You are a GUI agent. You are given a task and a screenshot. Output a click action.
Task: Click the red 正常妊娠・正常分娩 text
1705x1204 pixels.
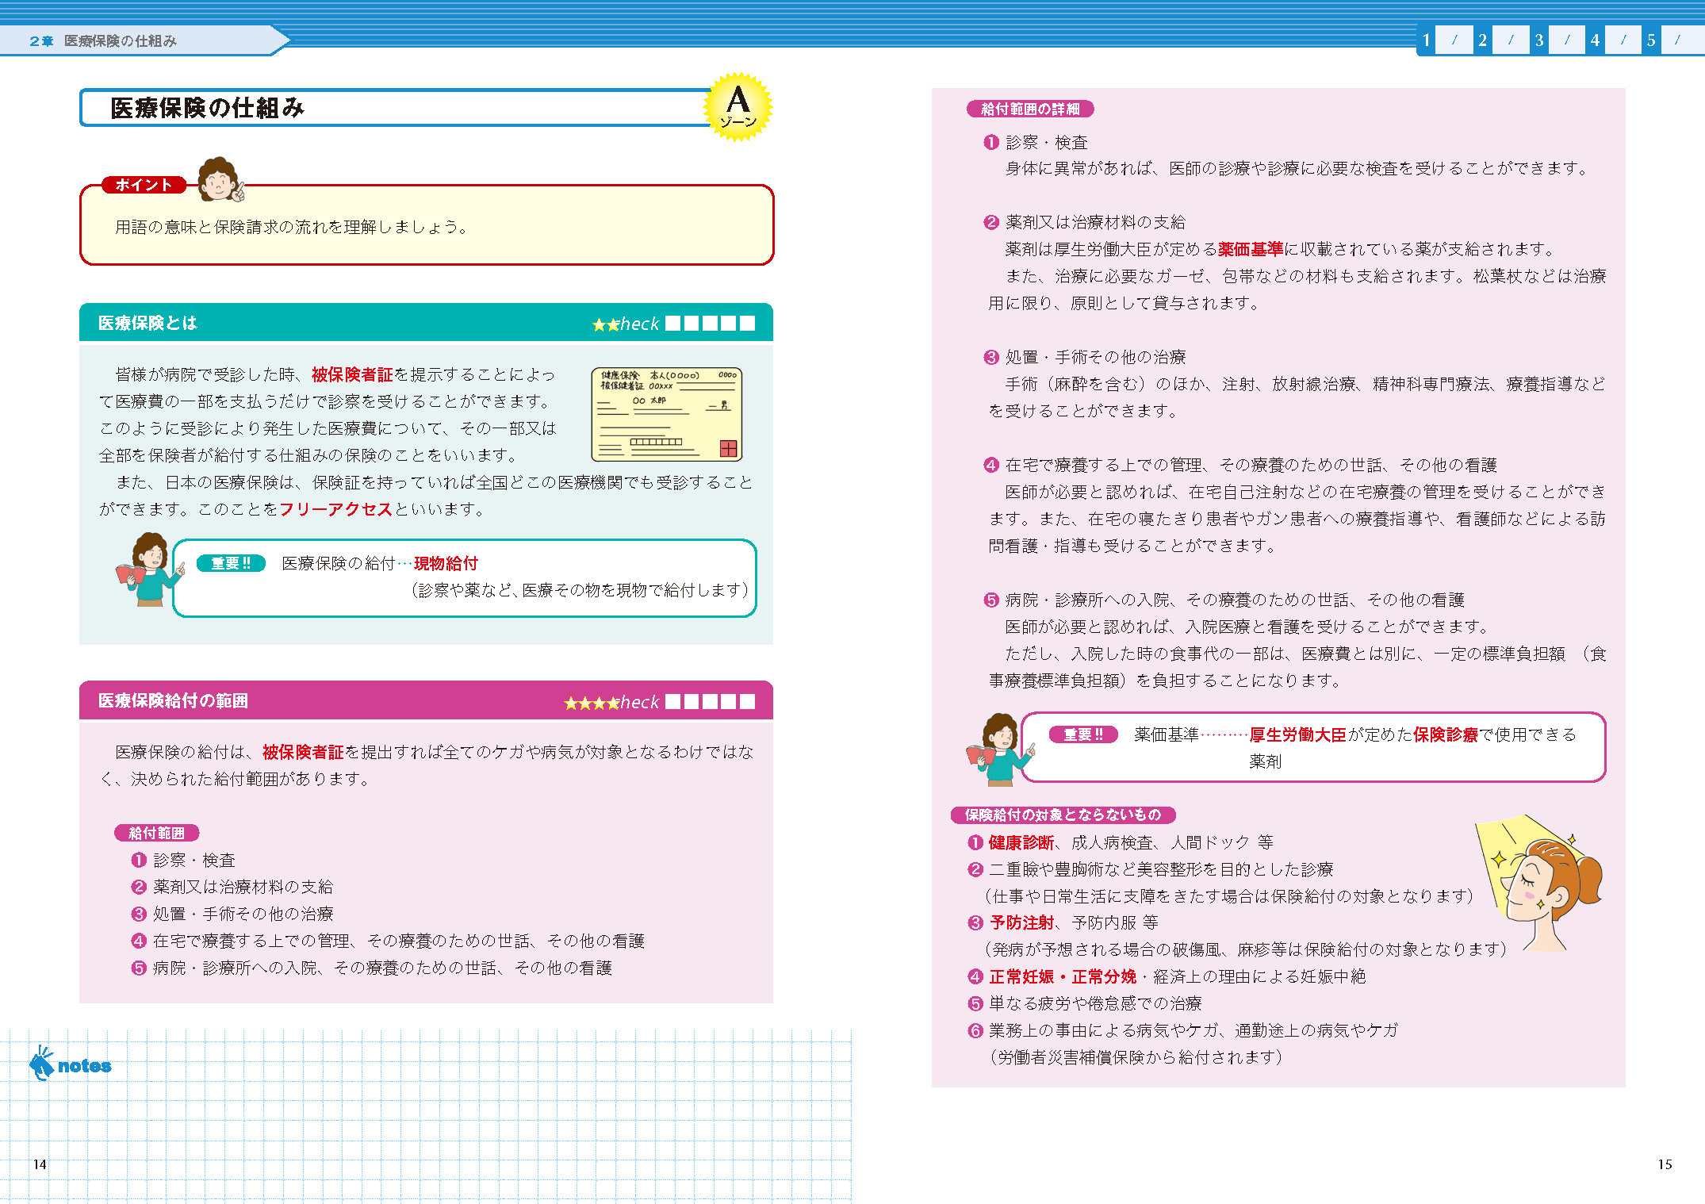click(1063, 976)
